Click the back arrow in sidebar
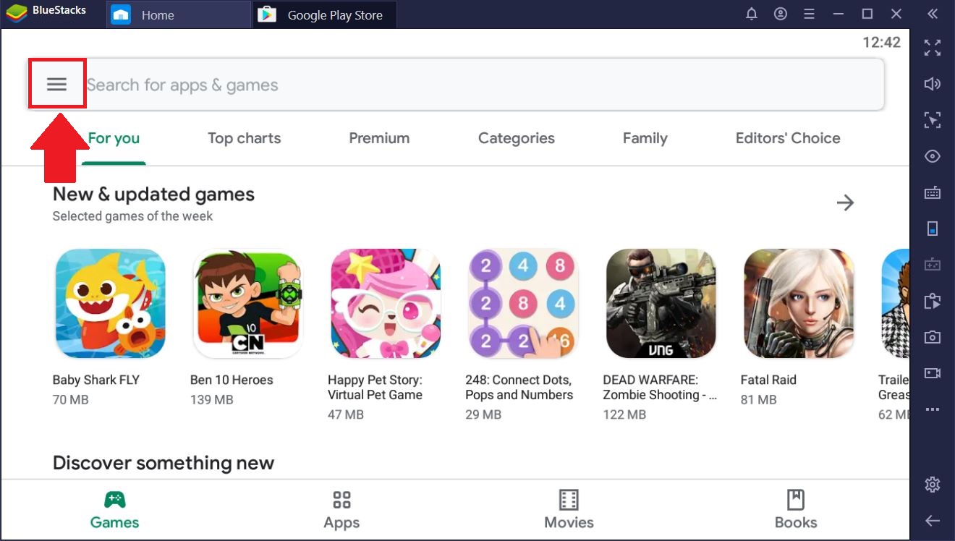This screenshot has width=955, height=541. pos(933,521)
